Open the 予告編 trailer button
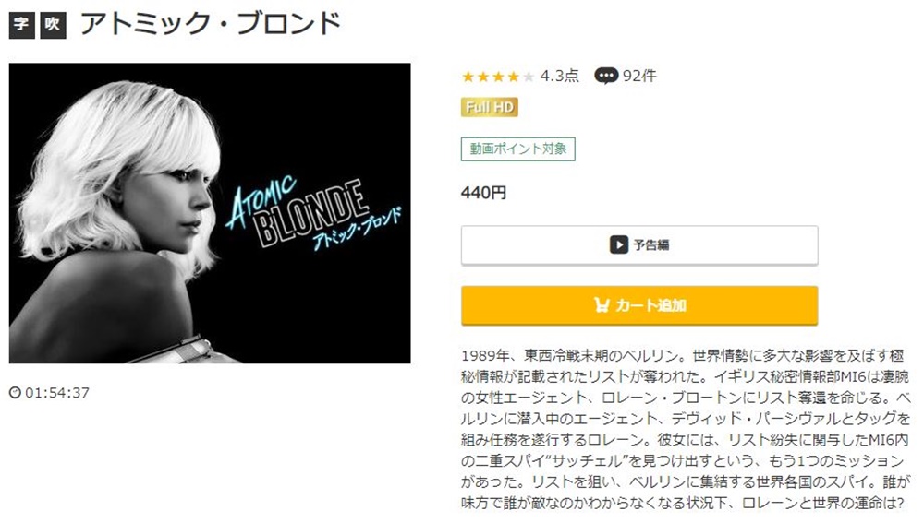The image size is (924, 523). click(x=639, y=244)
